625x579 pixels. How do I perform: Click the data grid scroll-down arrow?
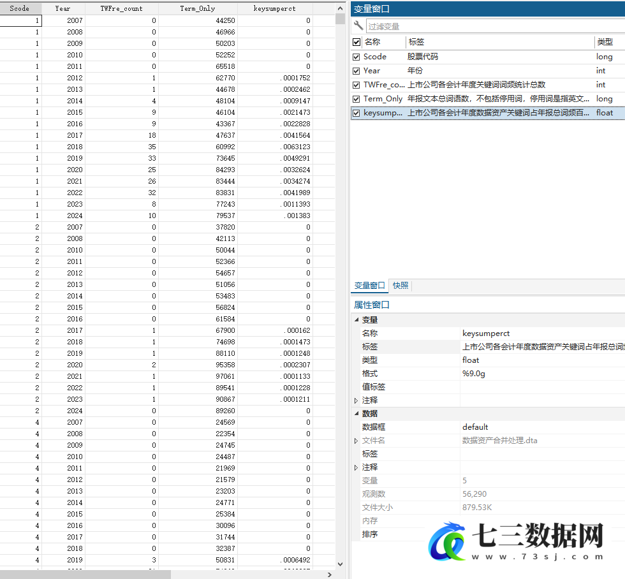(x=340, y=564)
